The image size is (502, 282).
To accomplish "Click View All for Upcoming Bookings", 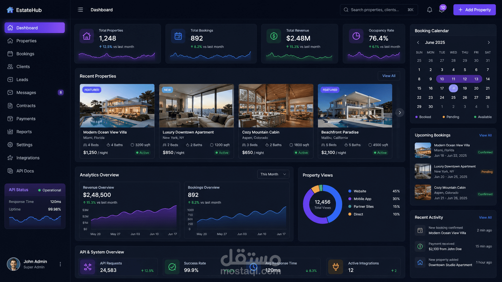I will pyautogui.click(x=485, y=135).
